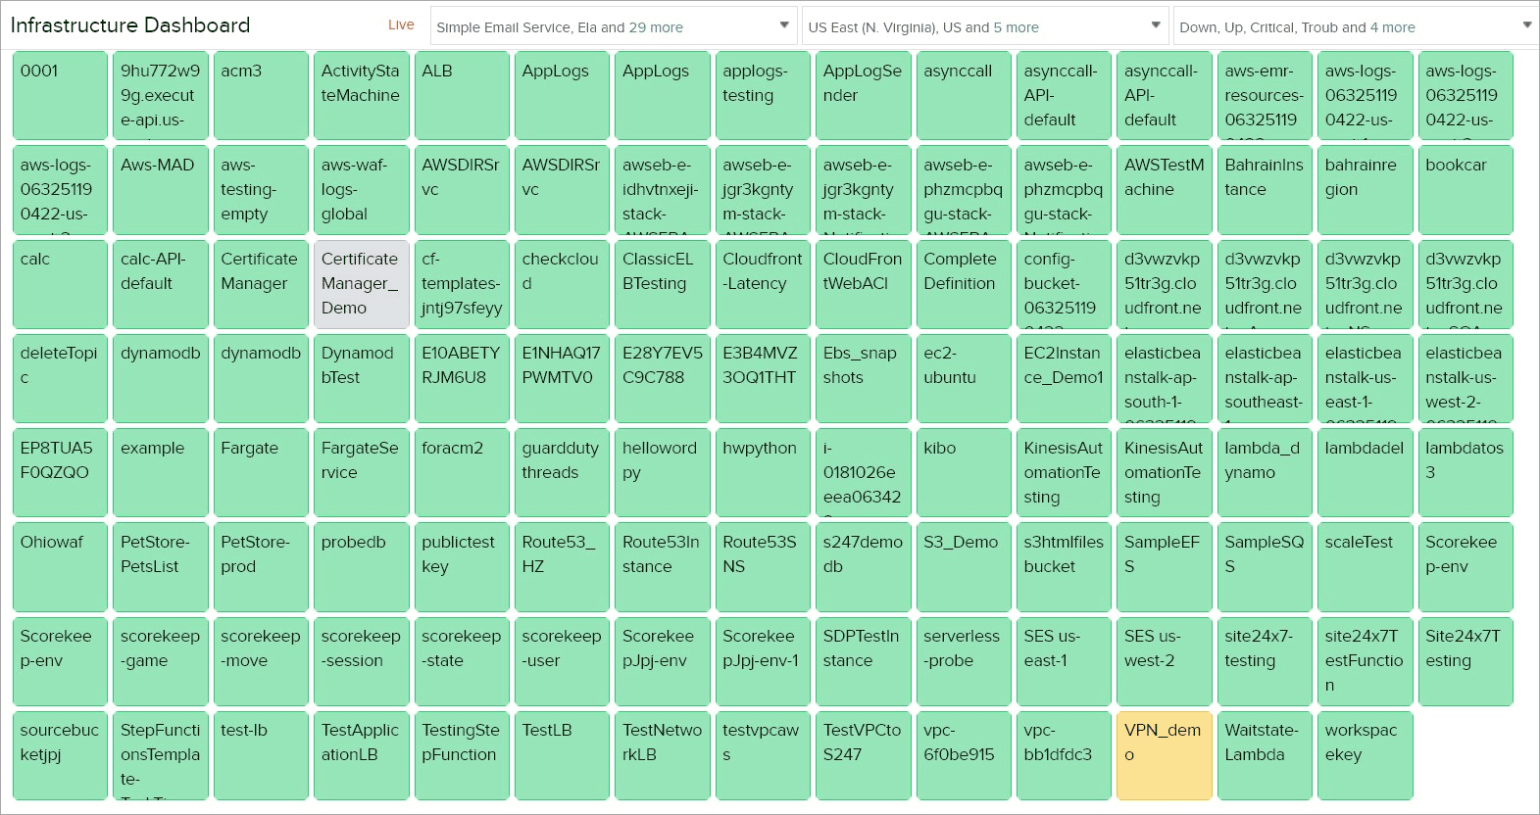Viewport: 1540px width, 815px height.
Task: Open the Ohiowaf tile
Action: pyautogui.click(x=60, y=566)
